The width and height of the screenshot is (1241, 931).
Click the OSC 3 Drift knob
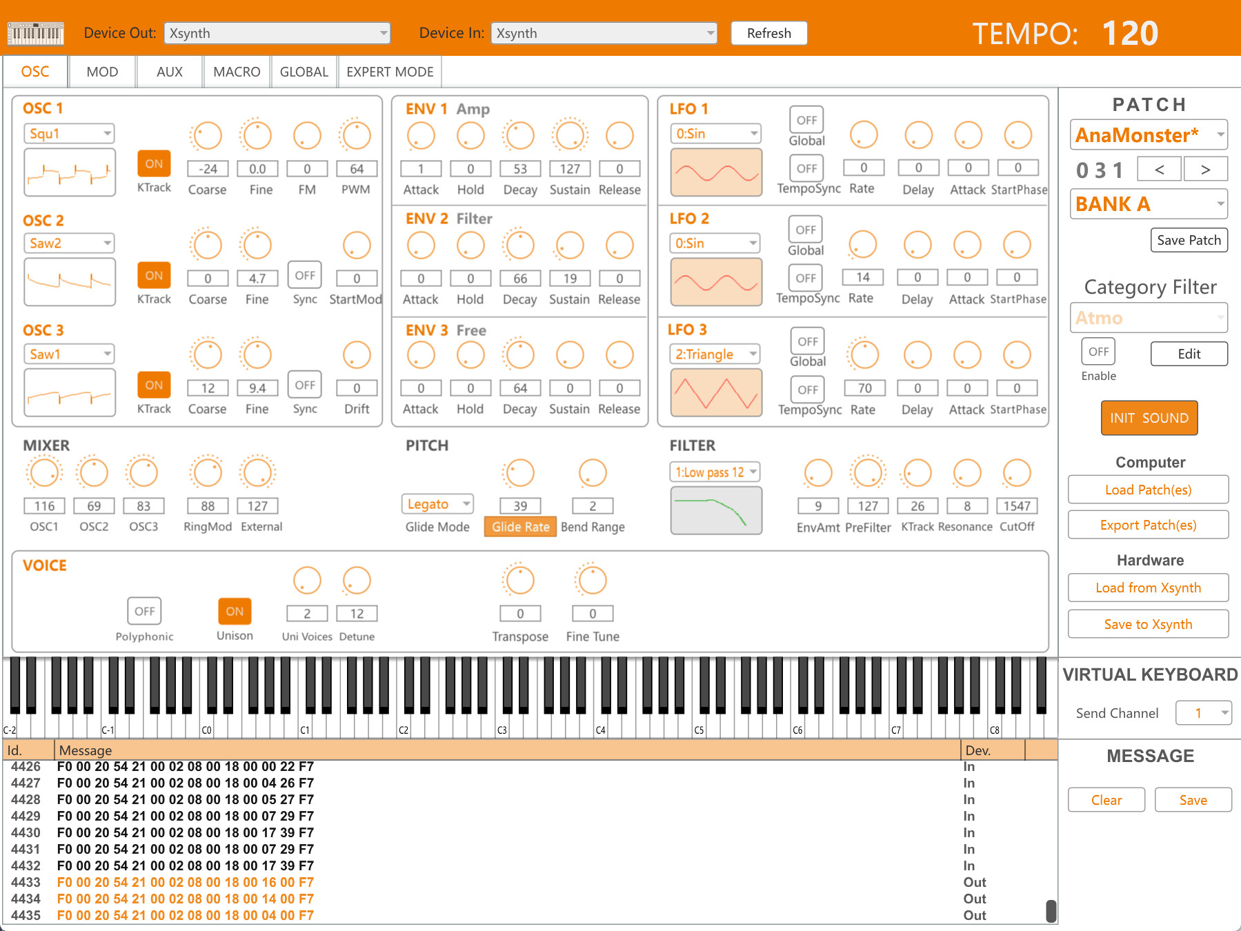pyautogui.click(x=357, y=355)
